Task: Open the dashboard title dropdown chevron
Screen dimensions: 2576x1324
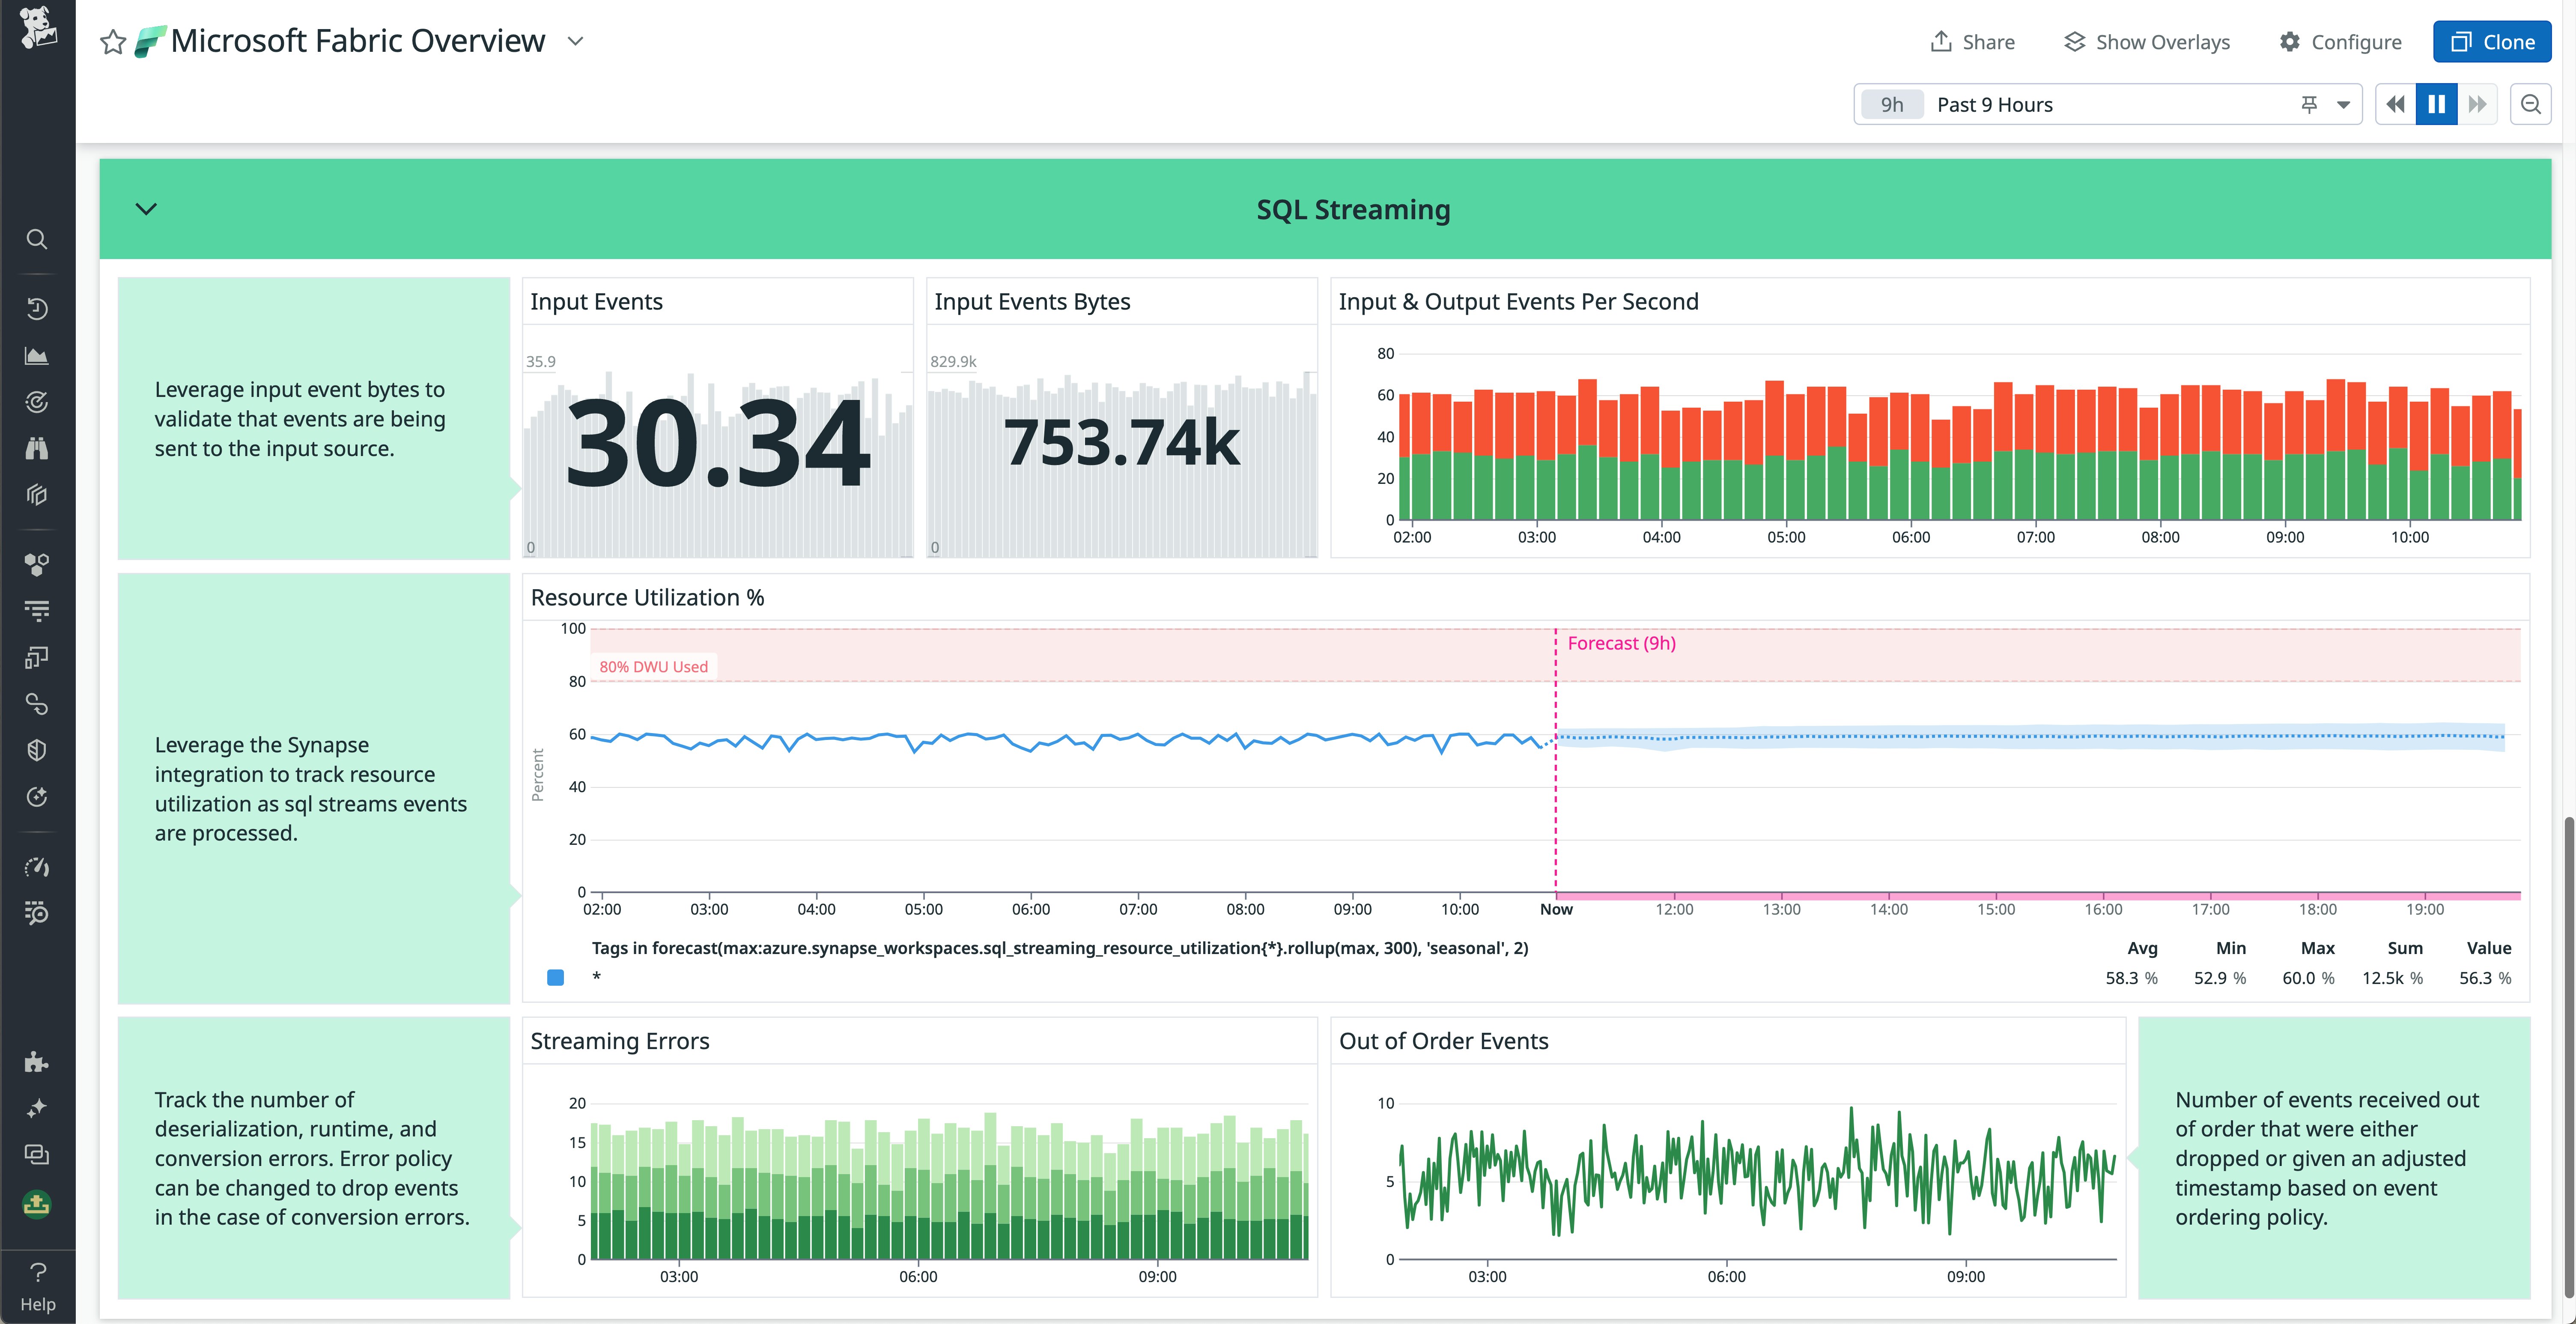Action: tap(575, 41)
